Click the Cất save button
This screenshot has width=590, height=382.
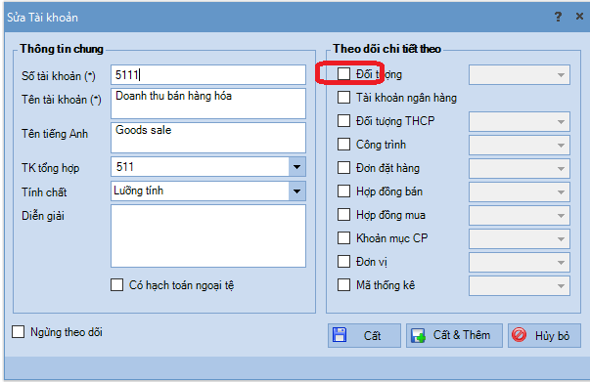[x=364, y=335]
